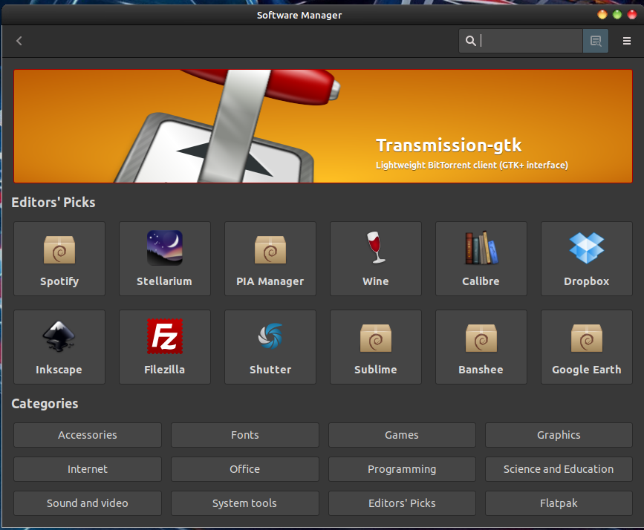
Task: Browse the Fonts category
Action: (x=245, y=435)
